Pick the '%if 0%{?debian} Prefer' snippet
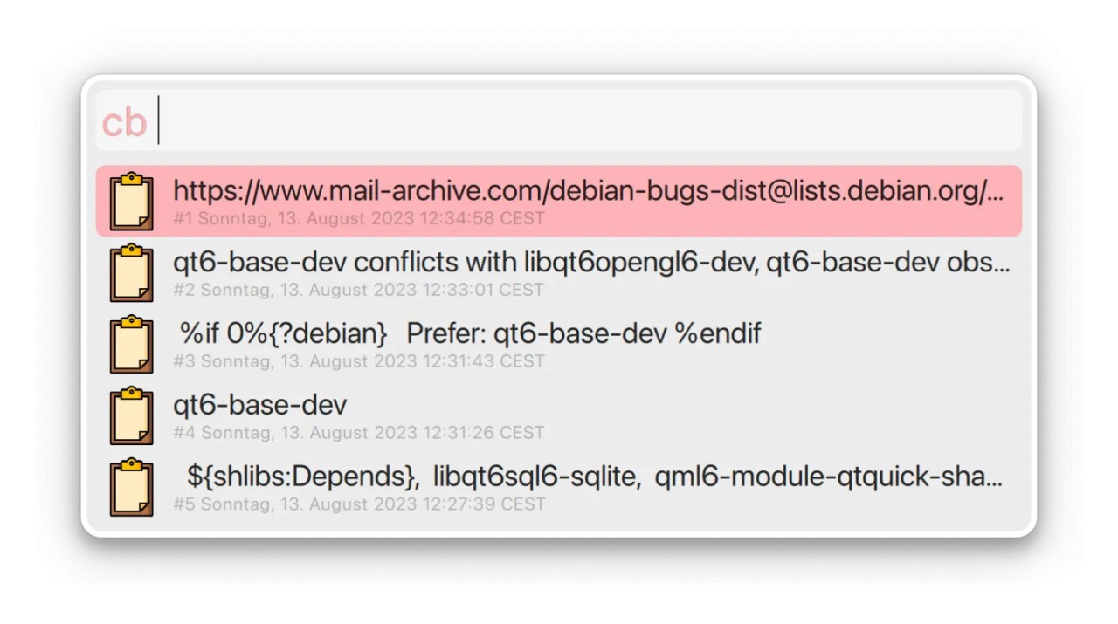Image resolution: width=1118 pixels, height=624 pixels. coord(470,333)
